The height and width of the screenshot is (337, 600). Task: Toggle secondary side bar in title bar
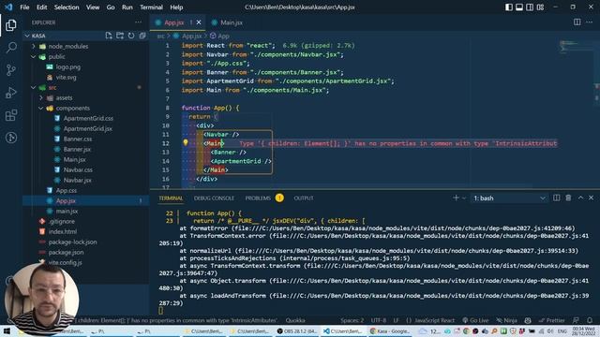point(530,7)
